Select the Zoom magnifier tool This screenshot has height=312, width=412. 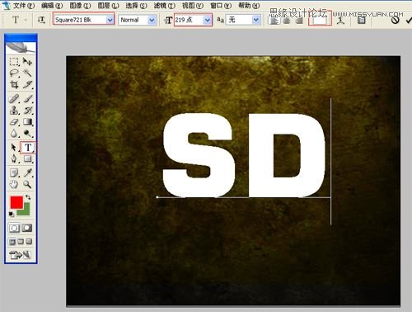pyautogui.click(x=27, y=184)
